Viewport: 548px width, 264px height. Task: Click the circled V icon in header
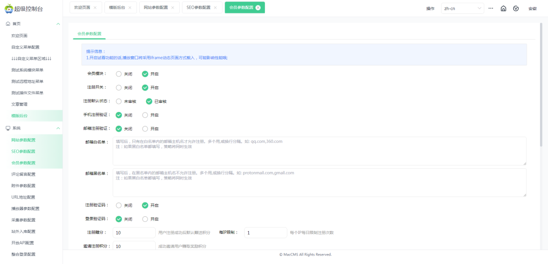(x=516, y=9)
